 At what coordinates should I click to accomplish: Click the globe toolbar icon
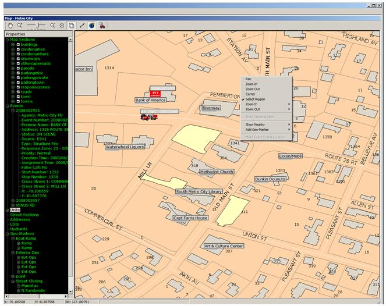(x=92, y=26)
